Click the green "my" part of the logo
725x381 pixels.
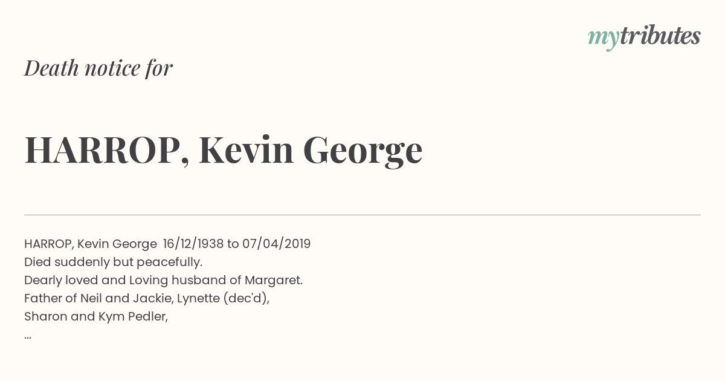[603, 37]
